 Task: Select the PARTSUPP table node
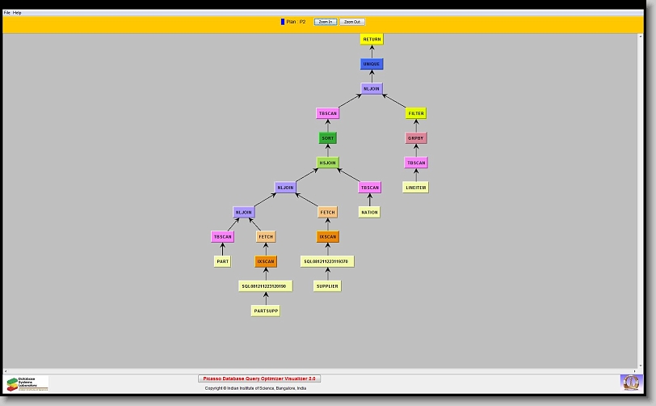[265, 311]
